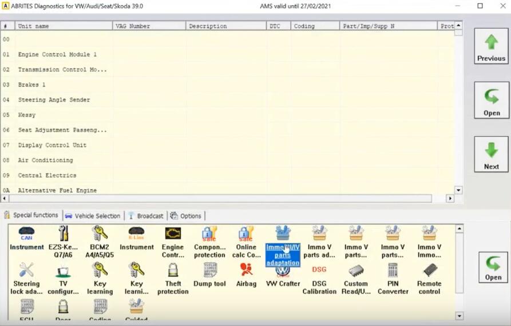The height and width of the screenshot is (326, 511).
Task: Select Seat Adjustment Passeng... row
Action: (227, 130)
